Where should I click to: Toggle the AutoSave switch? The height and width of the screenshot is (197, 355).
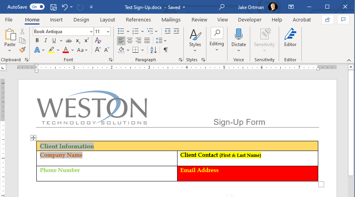pos(37,7)
